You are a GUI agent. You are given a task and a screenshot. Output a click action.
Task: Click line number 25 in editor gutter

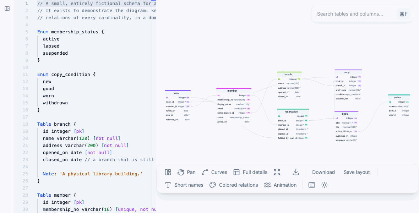[25, 174]
